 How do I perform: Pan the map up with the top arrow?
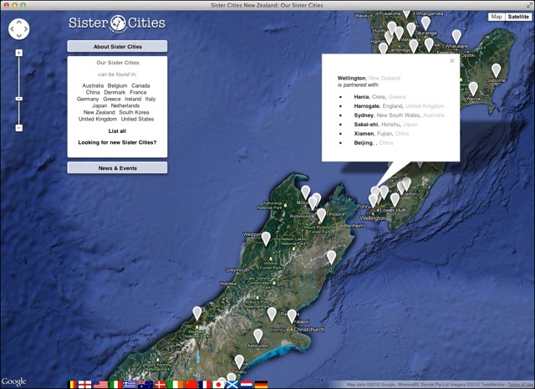click(x=18, y=22)
